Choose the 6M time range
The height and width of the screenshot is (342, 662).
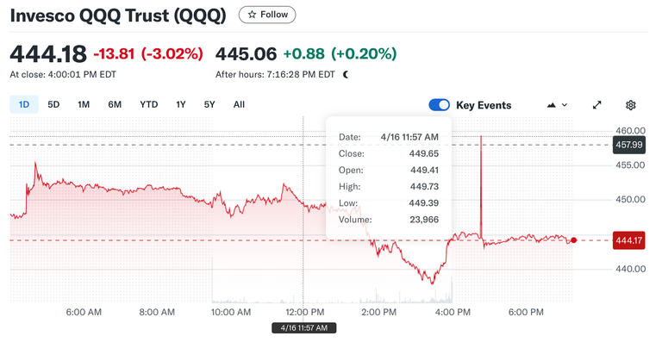pyautogui.click(x=115, y=104)
